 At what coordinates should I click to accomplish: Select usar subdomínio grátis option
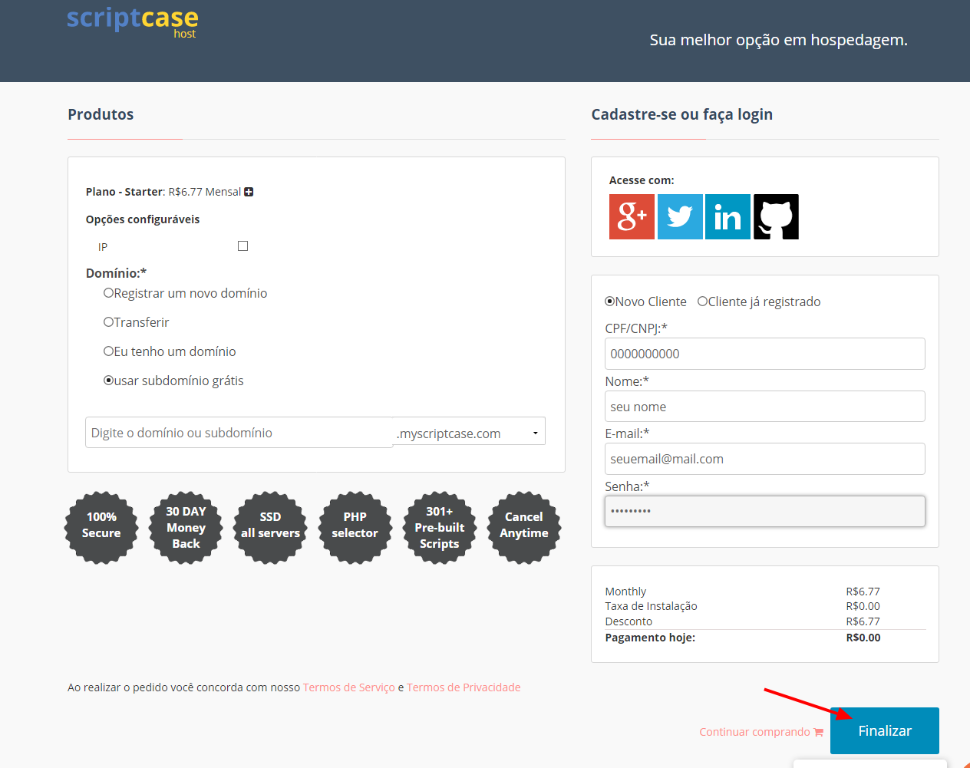click(x=108, y=381)
